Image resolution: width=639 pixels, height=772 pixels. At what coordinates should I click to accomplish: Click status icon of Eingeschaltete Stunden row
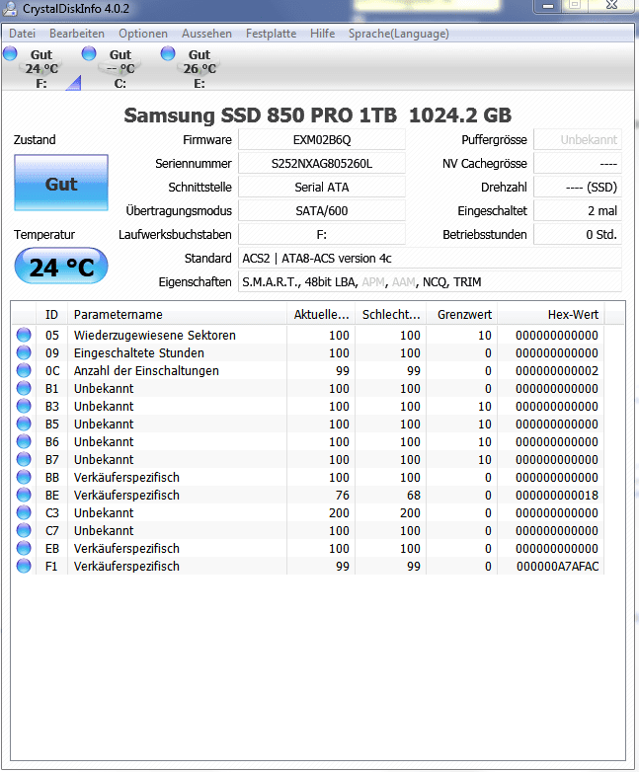(x=24, y=353)
